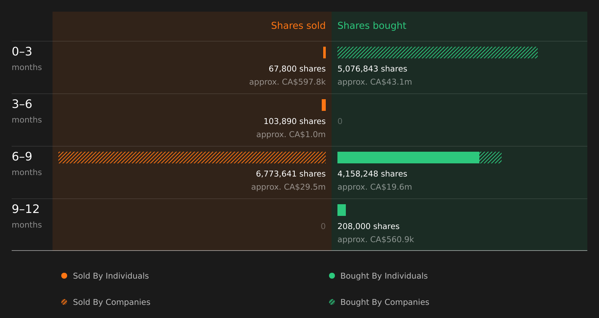The width and height of the screenshot is (599, 318).
Task: Click the 6–9 months row label
Action: [27, 164]
